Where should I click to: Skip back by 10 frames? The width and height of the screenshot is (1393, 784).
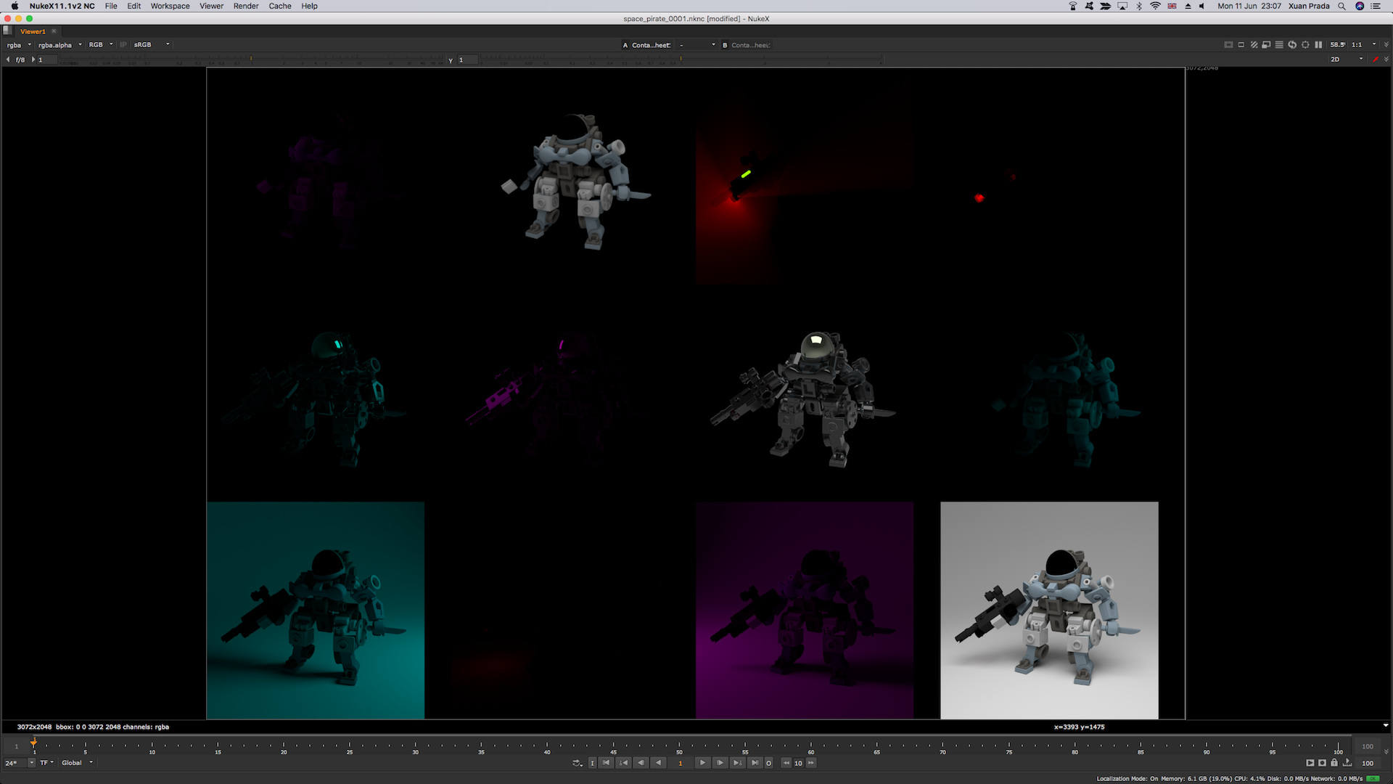click(786, 763)
